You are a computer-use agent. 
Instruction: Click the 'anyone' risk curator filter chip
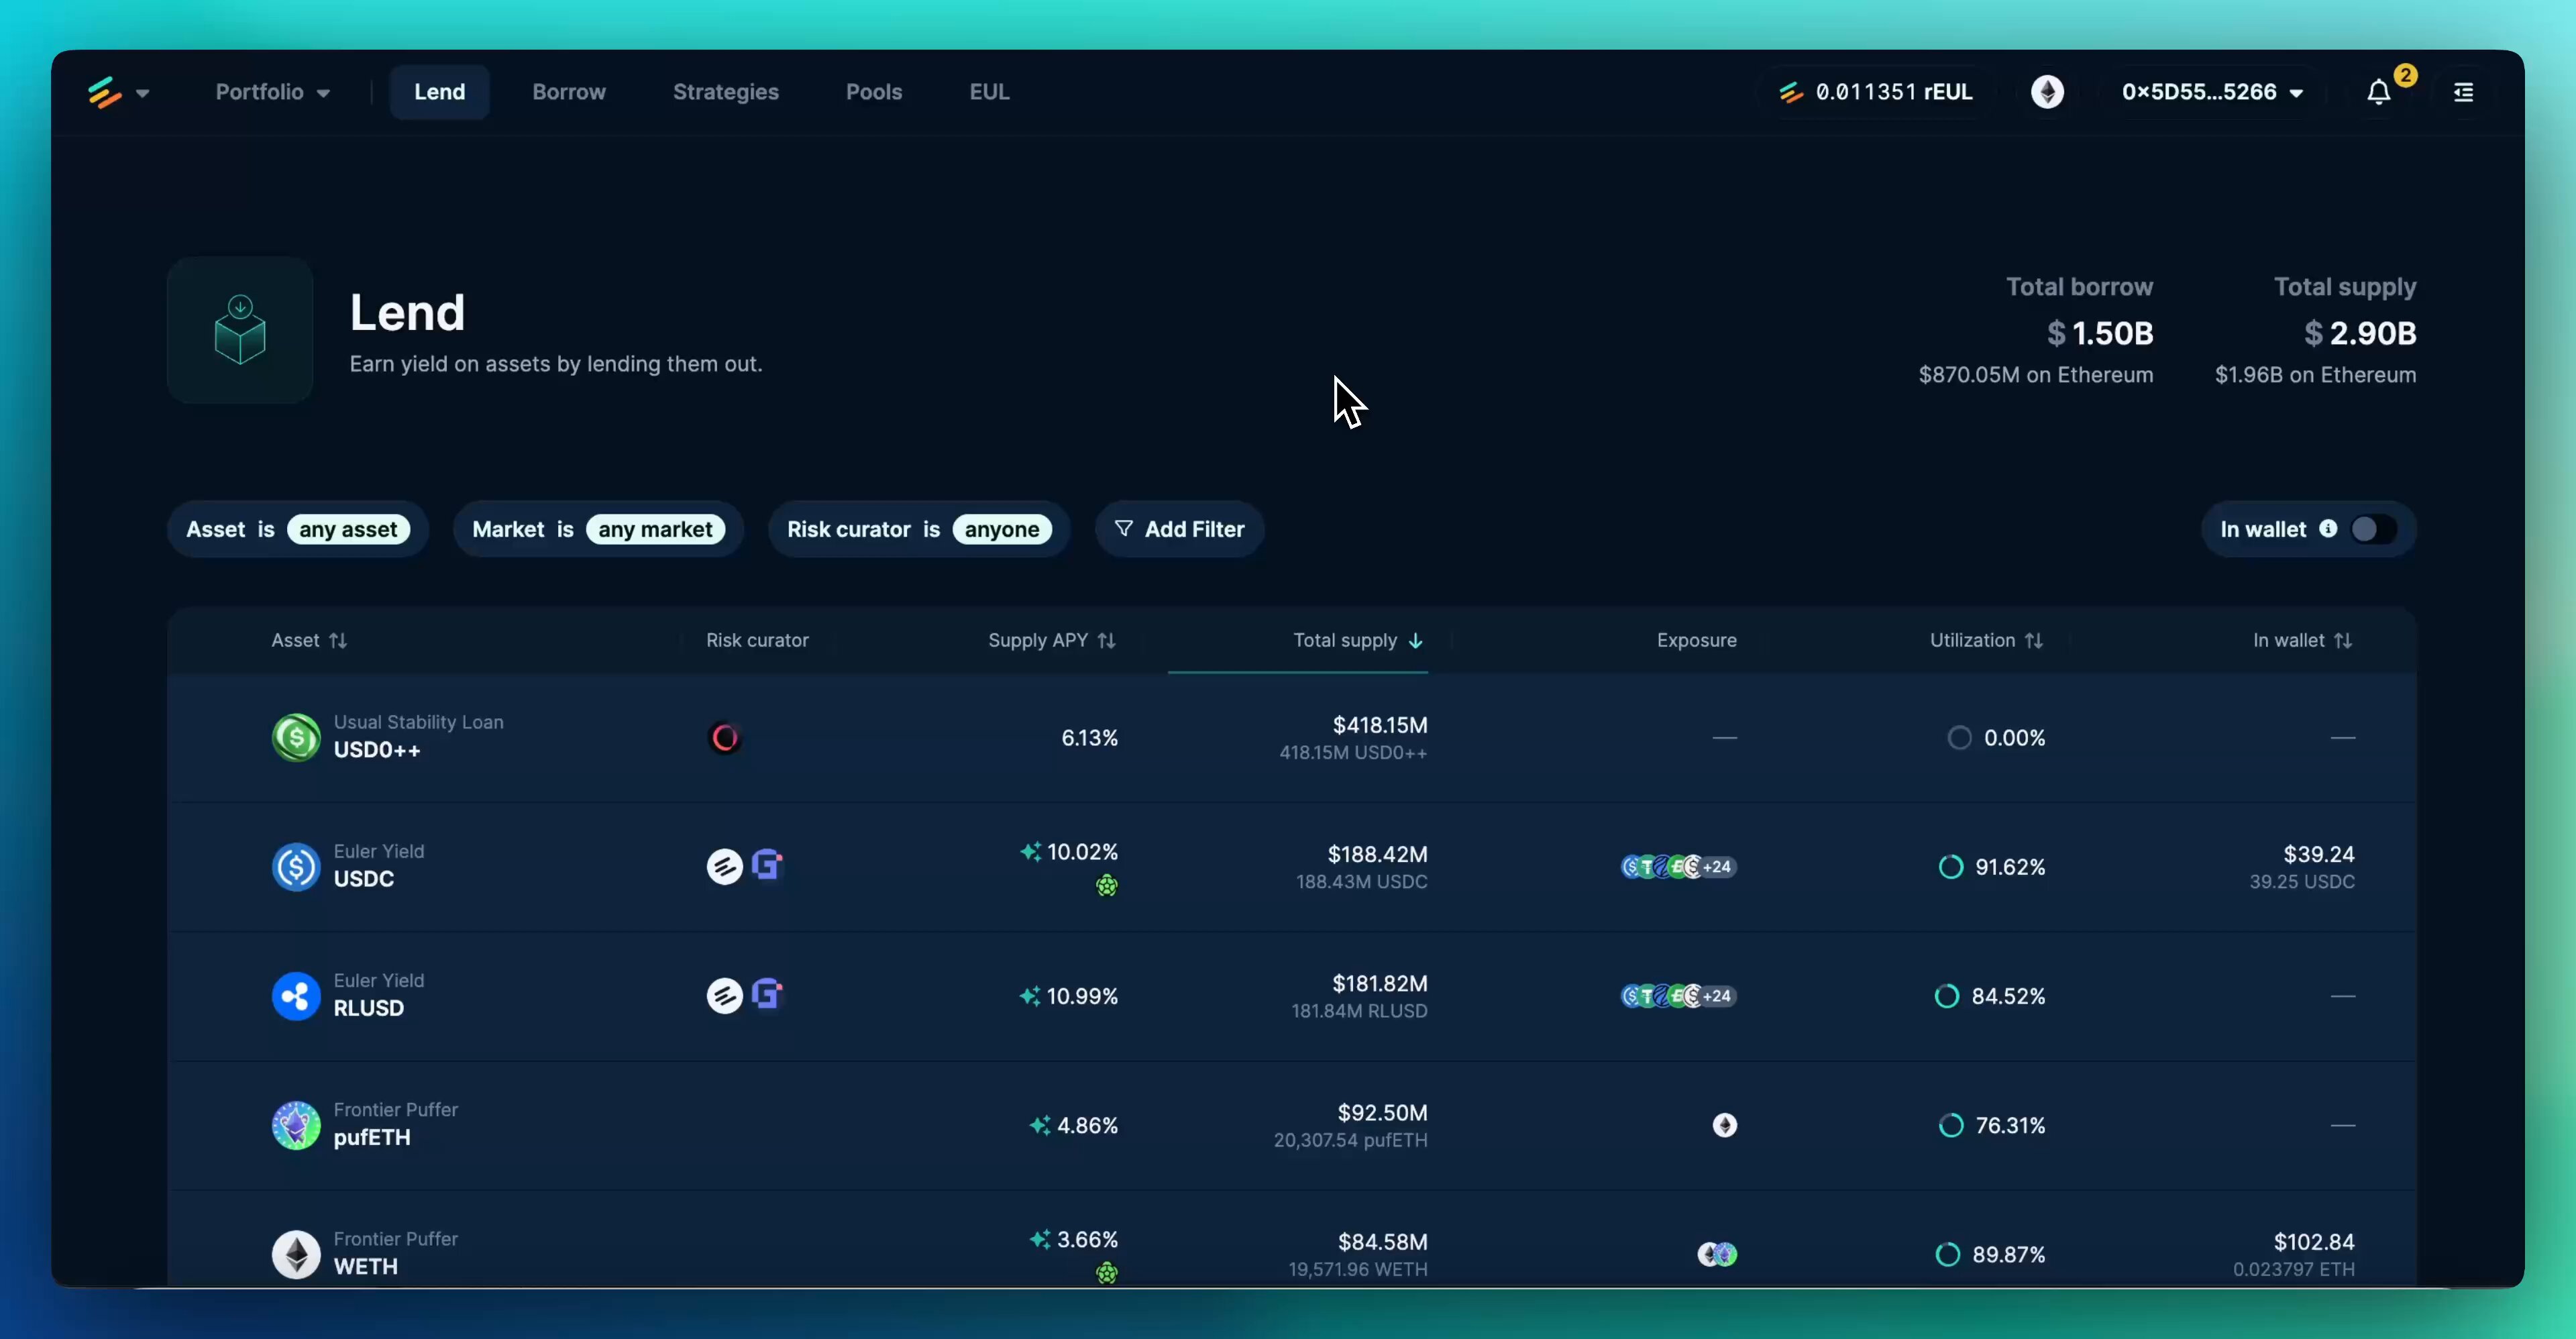(1003, 529)
